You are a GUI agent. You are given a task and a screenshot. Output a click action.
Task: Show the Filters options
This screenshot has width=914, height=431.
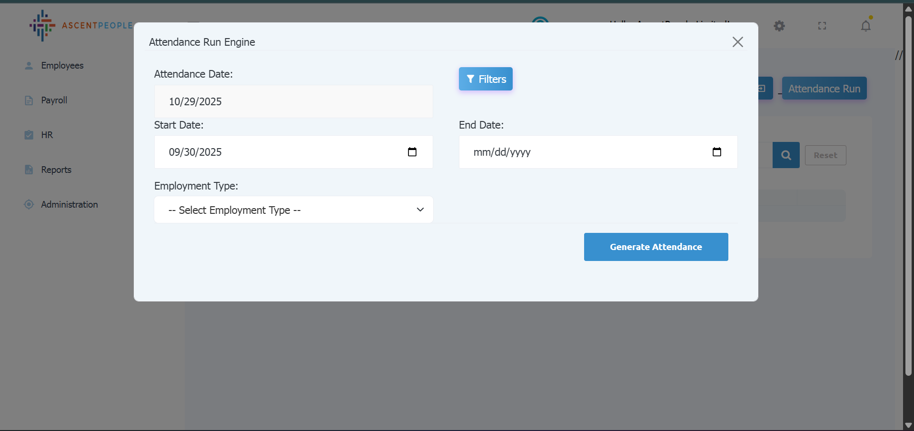(486, 79)
